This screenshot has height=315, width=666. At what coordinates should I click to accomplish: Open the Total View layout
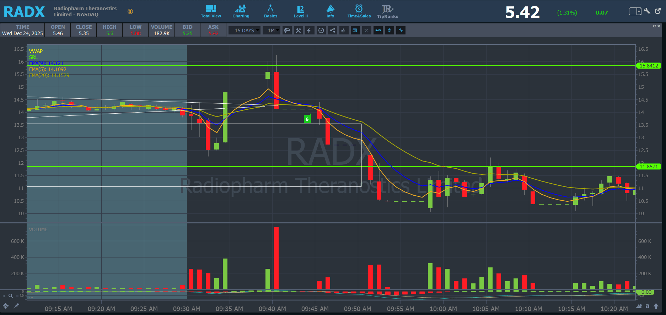click(x=211, y=11)
